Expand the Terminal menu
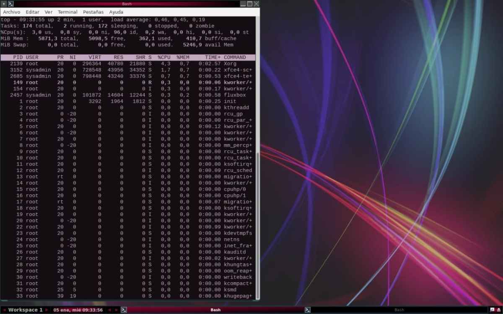The image size is (503, 314). (x=67, y=12)
